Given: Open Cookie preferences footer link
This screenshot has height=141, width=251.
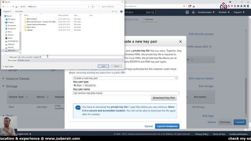Looking at the screenshot, I should pyautogui.click(x=238, y=134).
